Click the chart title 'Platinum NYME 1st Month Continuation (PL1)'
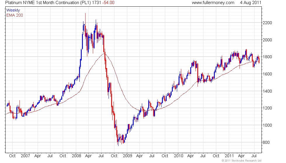Viewport: 286px width, 163px height. pyautogui.click(x=48, y=3)
